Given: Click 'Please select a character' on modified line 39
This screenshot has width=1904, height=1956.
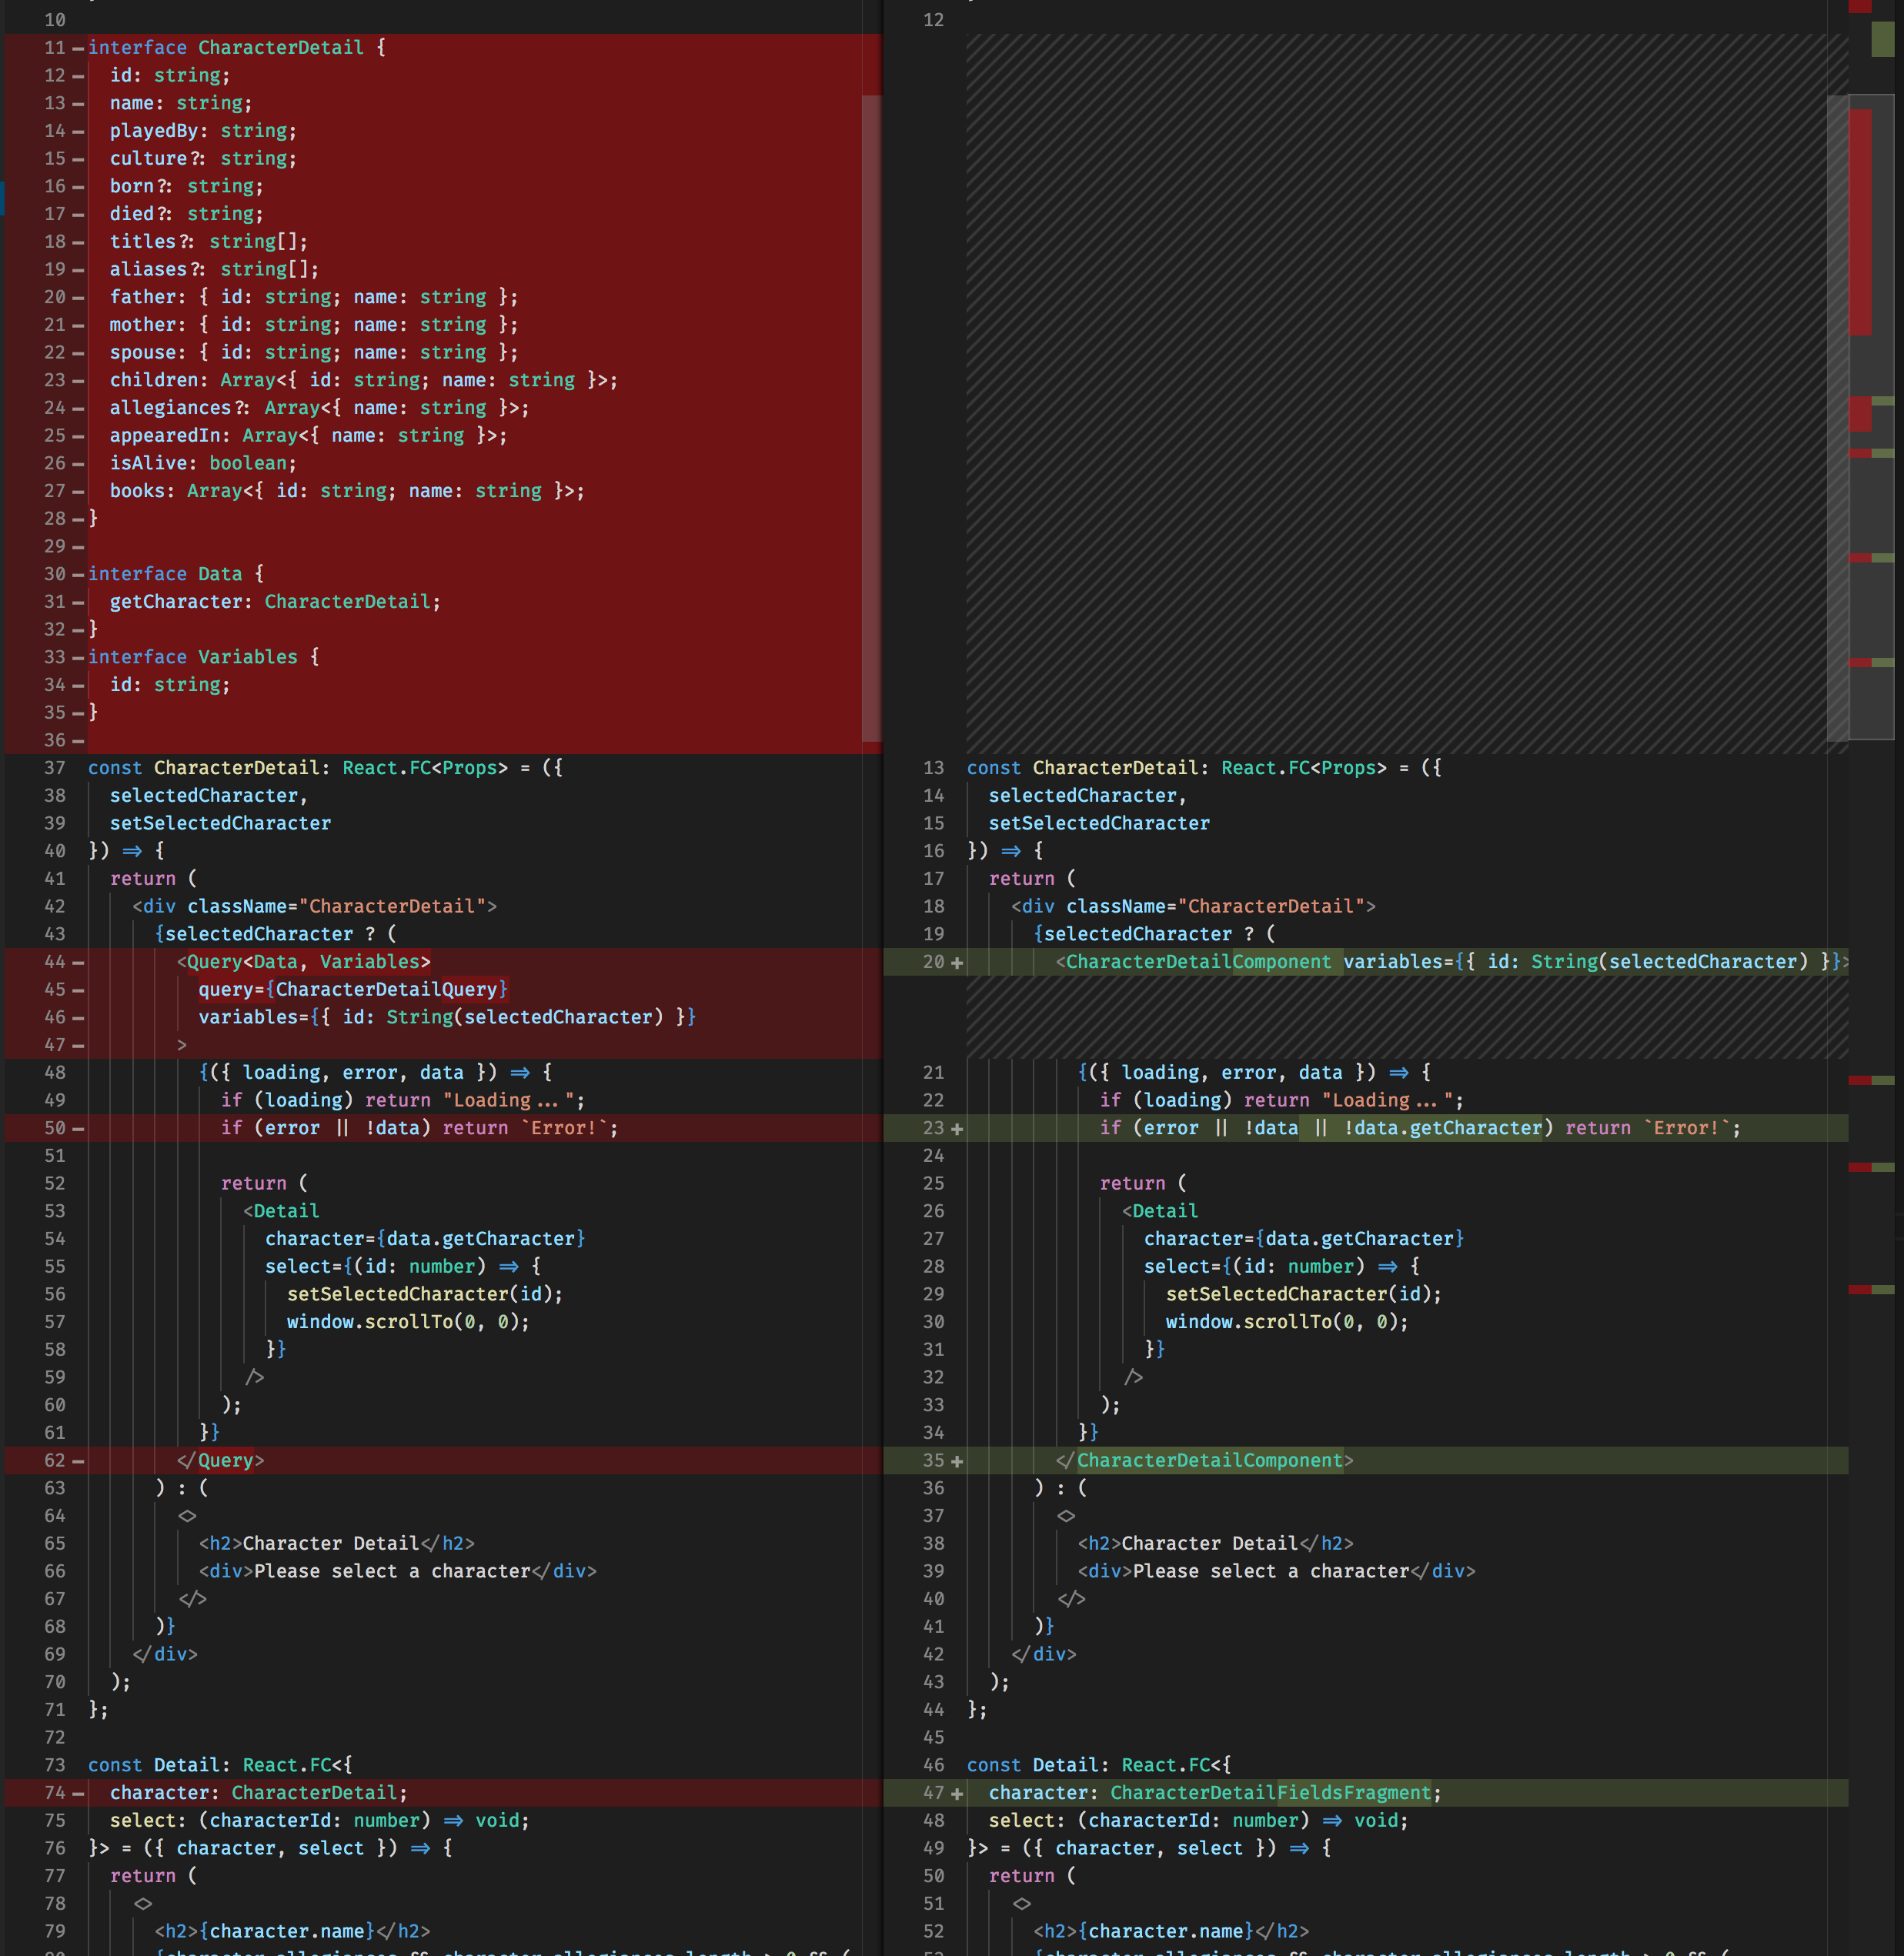Looking at the screenshot, I should coord(1271,1571).
